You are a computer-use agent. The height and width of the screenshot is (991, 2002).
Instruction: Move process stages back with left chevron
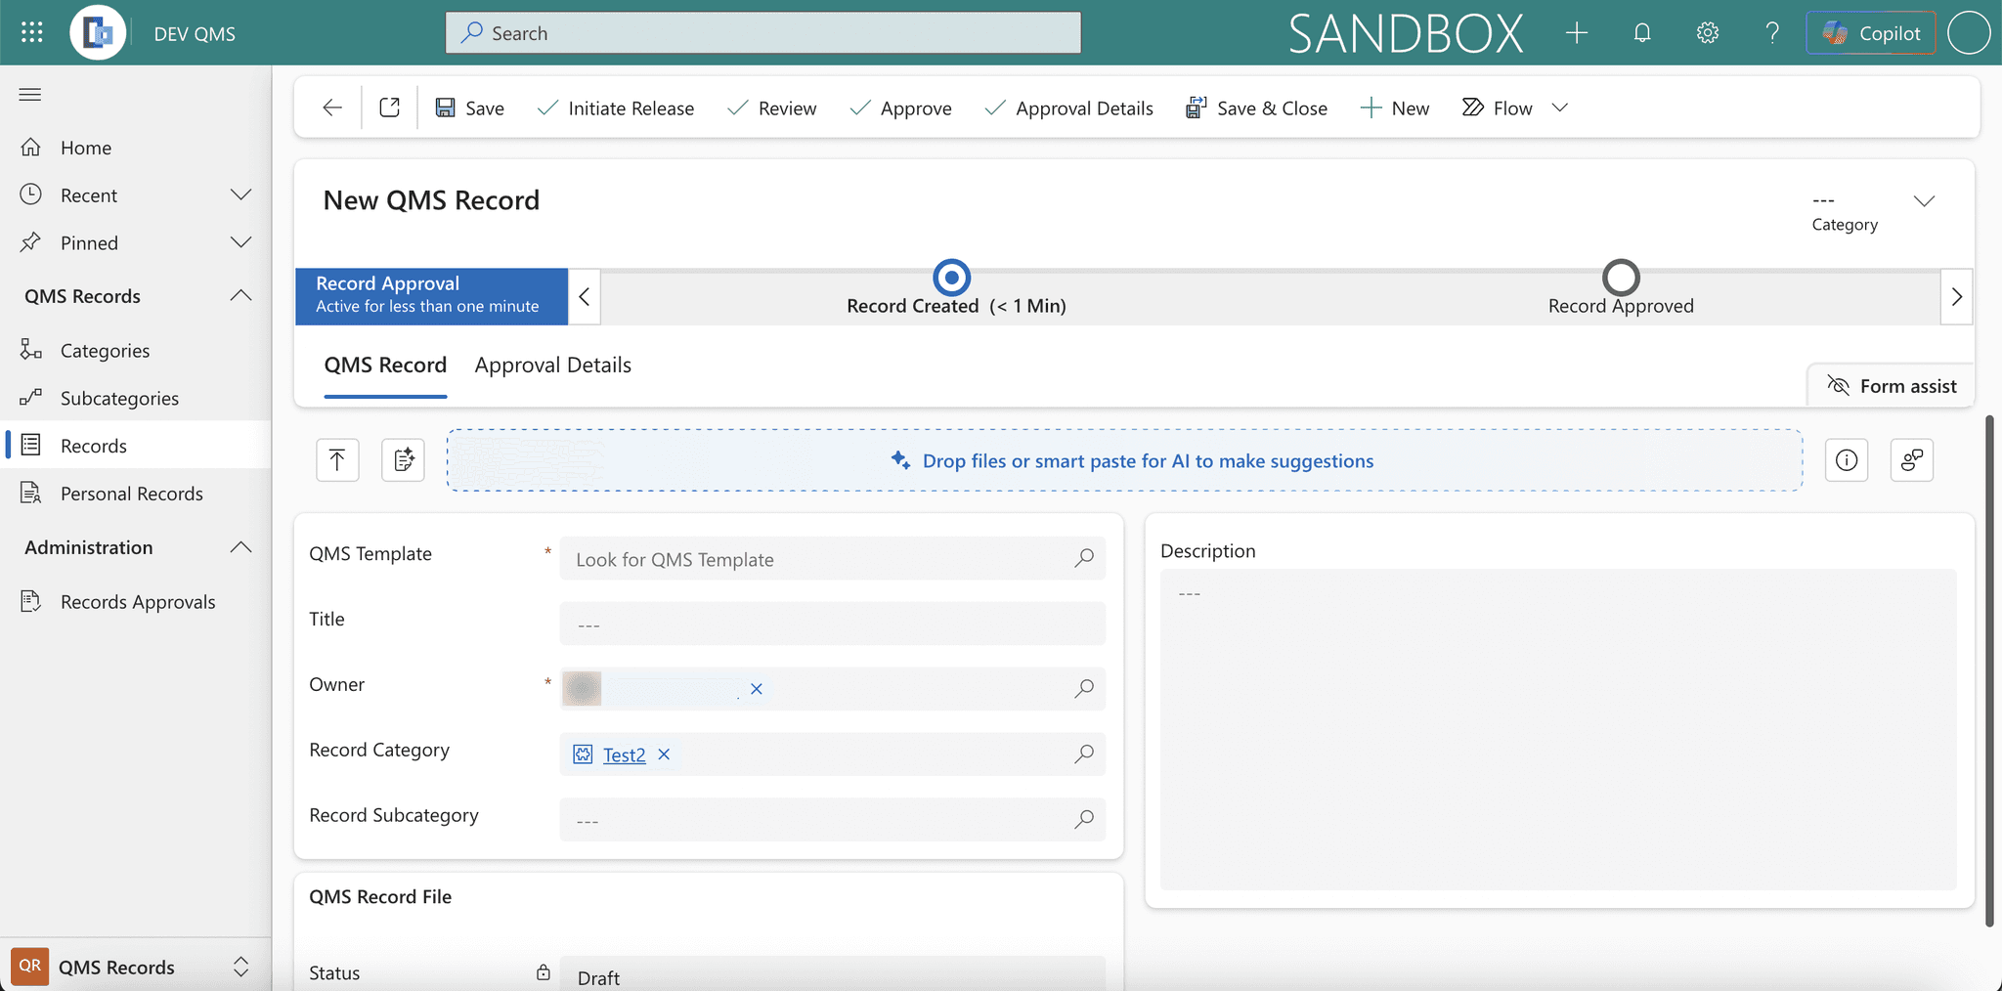[584, 296]
